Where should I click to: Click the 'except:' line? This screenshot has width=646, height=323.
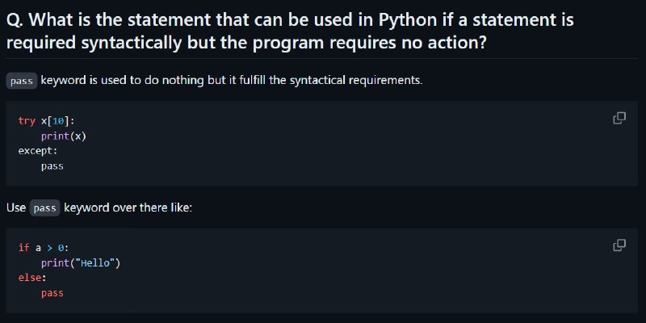tap(38, 151)
